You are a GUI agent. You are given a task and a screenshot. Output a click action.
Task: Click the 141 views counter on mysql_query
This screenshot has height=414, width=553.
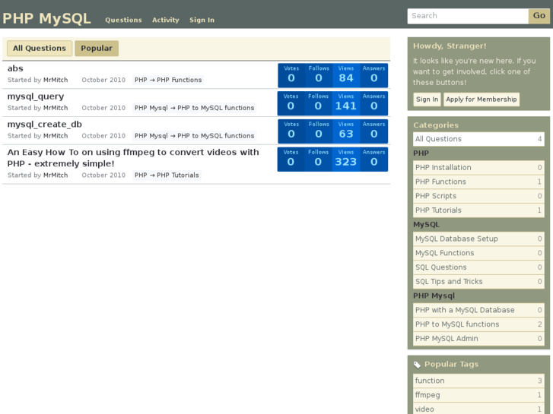coord(346,103)
